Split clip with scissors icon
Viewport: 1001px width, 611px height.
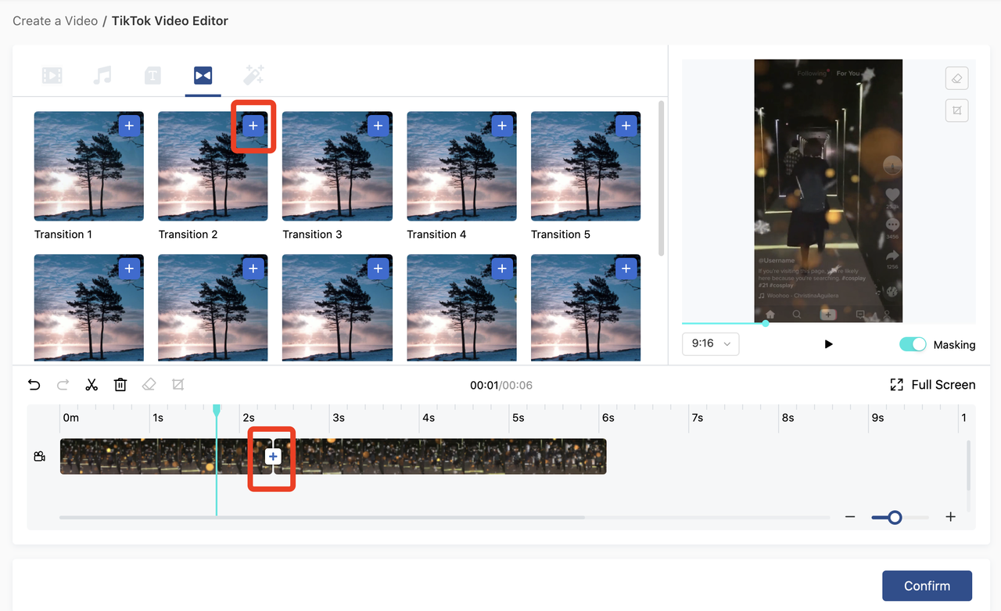point(91,385)
